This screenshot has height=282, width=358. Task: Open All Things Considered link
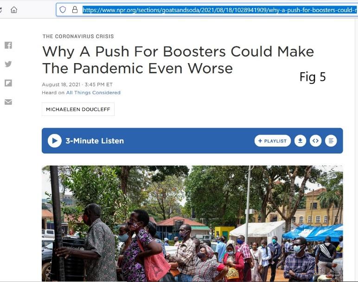pos(93,92)
